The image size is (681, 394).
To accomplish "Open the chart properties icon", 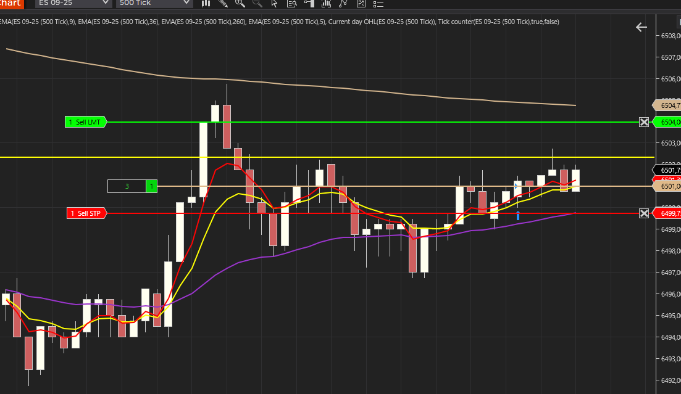I will point(361,4).
